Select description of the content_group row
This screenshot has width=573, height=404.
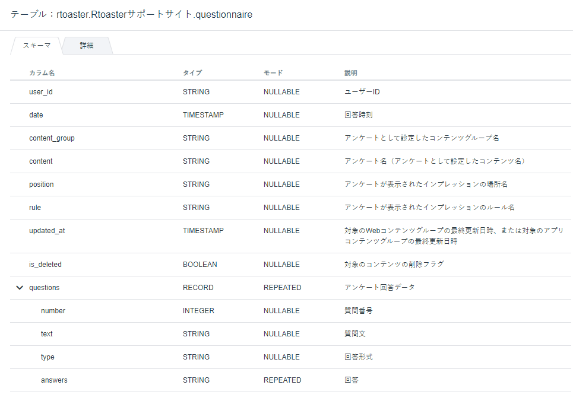click(x=422, y=138)
